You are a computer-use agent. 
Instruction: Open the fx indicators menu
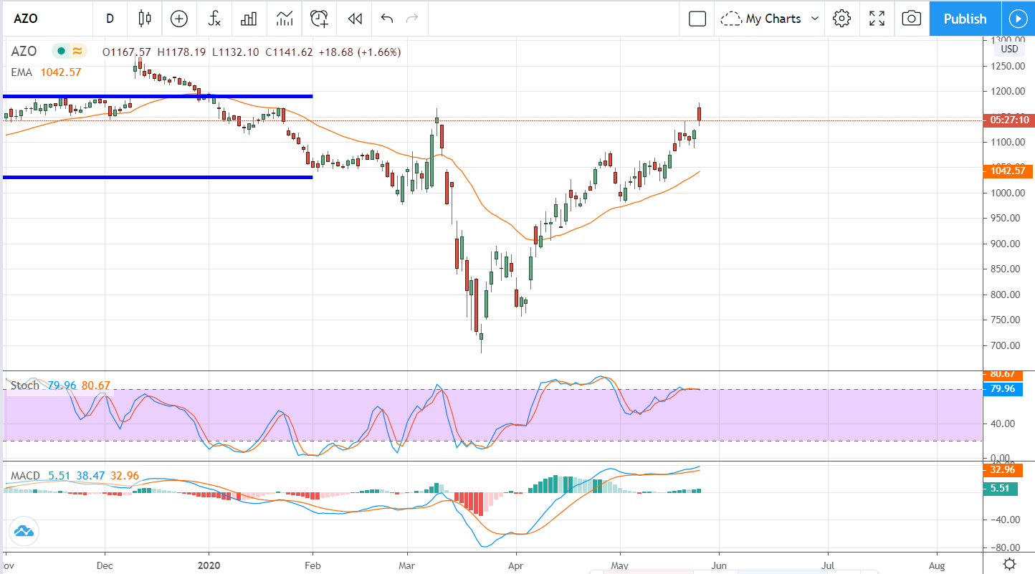tap(214, 19)
